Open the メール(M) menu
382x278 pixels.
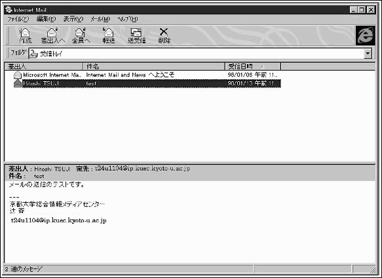[100, 19]
